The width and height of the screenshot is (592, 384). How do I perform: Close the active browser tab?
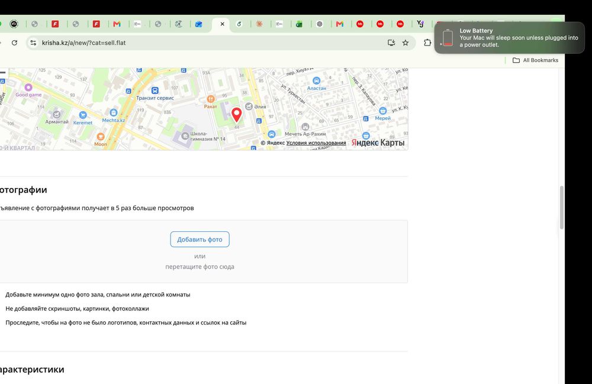[223, 24]
